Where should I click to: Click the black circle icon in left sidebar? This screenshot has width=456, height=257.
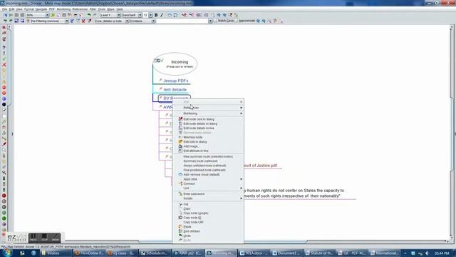tap(4, 104)
